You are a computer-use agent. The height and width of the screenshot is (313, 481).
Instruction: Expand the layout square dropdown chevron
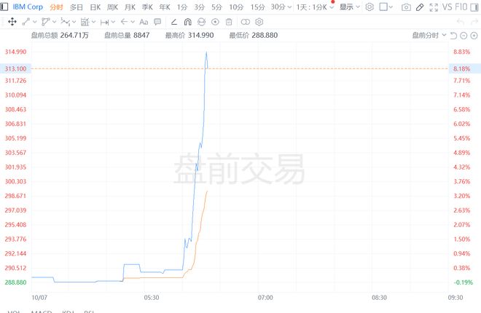(391, 7)
